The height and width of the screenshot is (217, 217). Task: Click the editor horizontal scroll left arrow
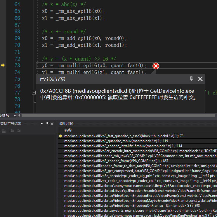point(19,116)
